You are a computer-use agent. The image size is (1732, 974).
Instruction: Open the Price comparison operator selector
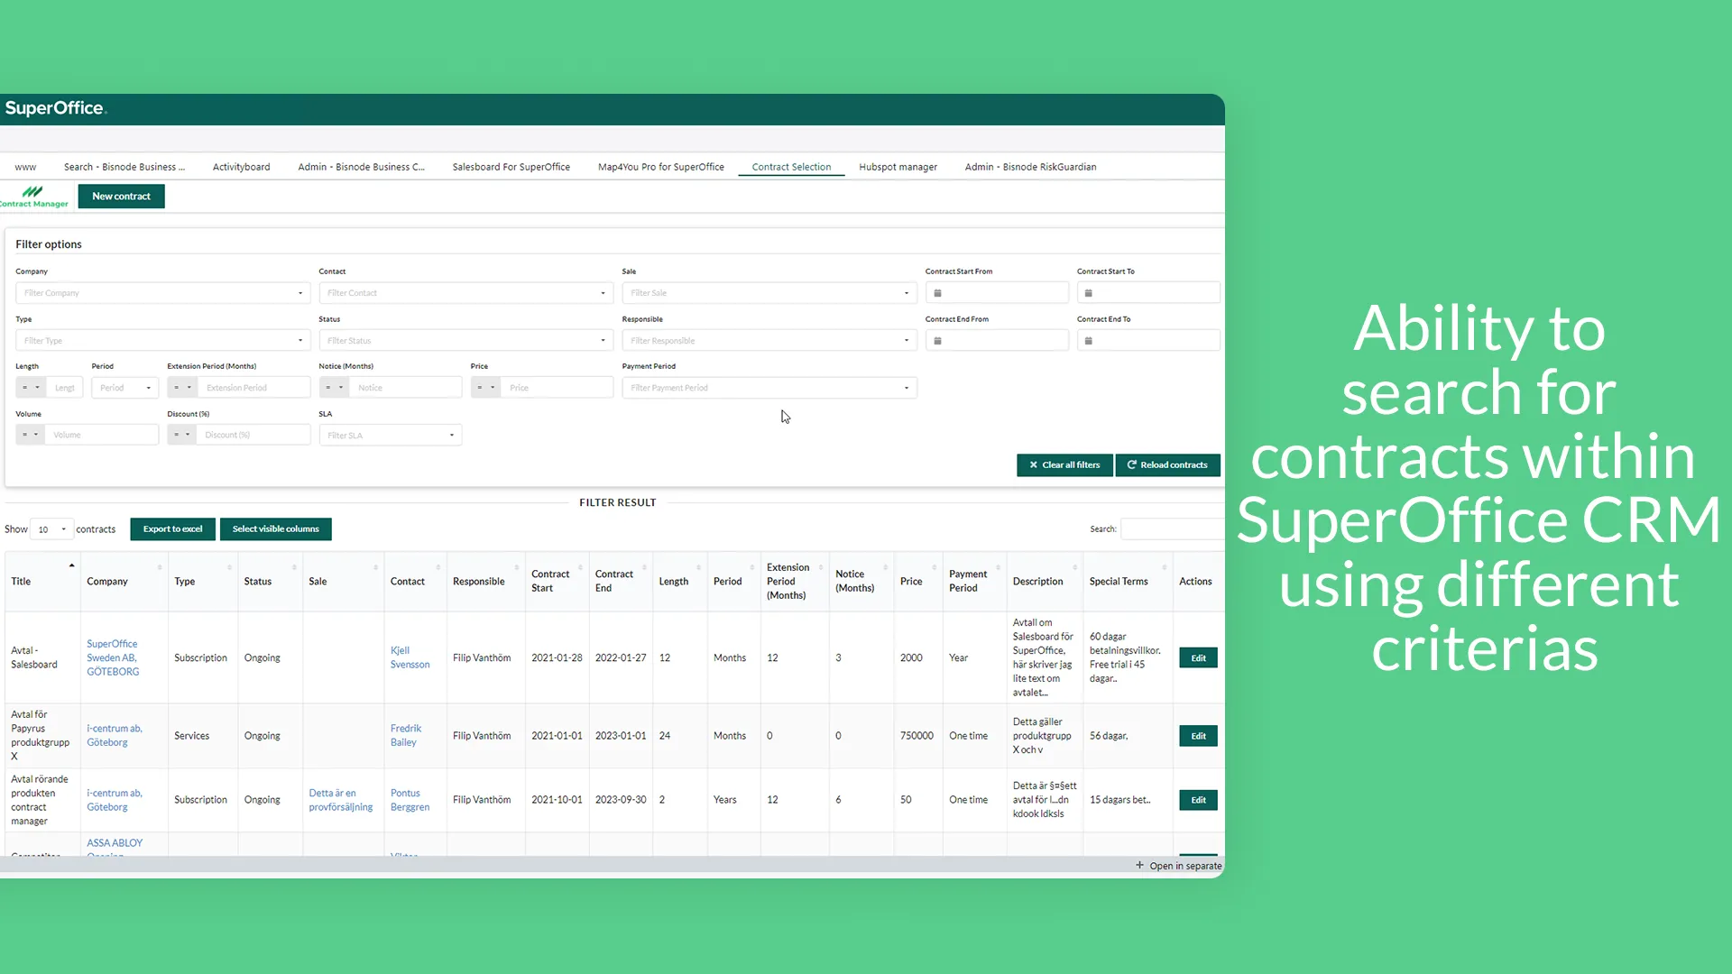click(x=485, y=388)
